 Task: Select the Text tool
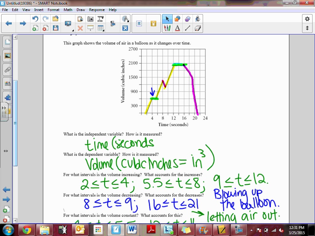(177, 28)
